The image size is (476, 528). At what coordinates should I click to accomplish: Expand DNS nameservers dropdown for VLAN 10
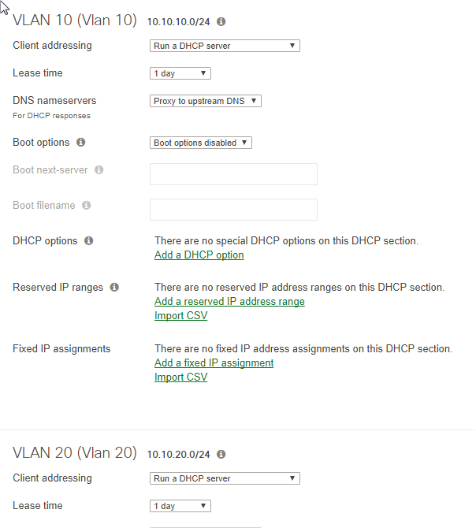click(x=205, y=101)
